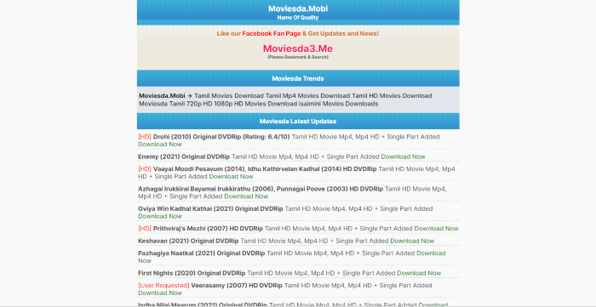This screenshot has height=307, width=596.
Task: Open Pazhagiya Naatkal (2021) Original DVDRip
Action: pos(202,253)
